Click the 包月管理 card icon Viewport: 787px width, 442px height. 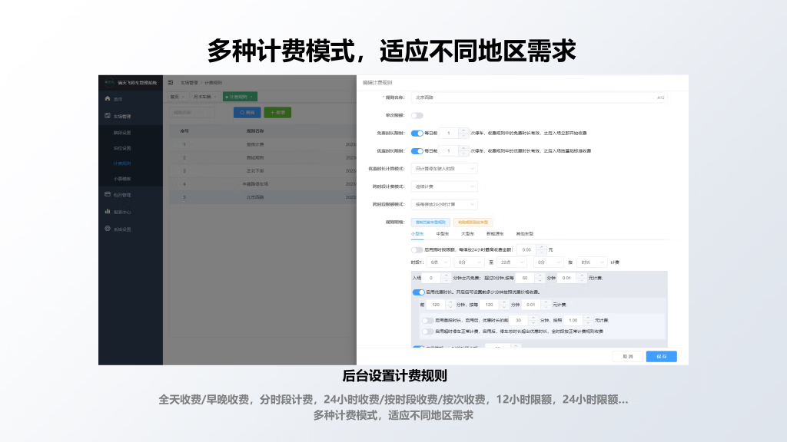coord(107,195)
